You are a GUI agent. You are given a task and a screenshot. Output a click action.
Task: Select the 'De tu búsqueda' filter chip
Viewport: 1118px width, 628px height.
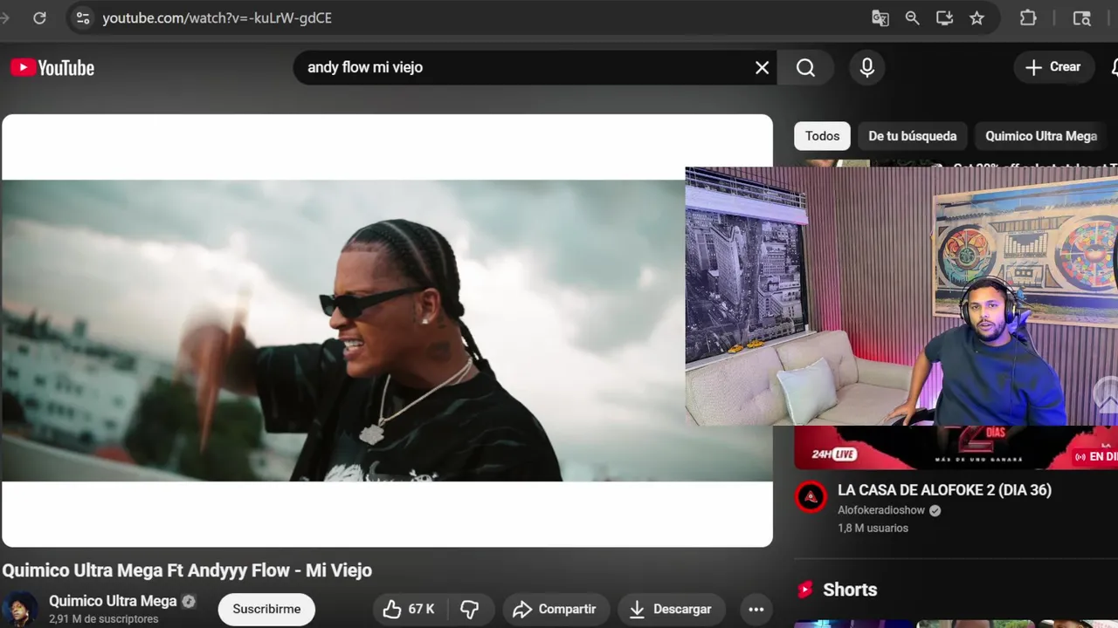(x=912, y=136)
